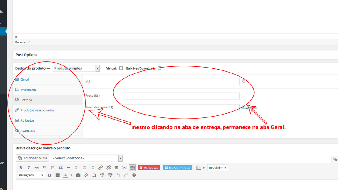Switch to the Inventário tab
The height and width of the screenshot is (190, 338).
47,90
